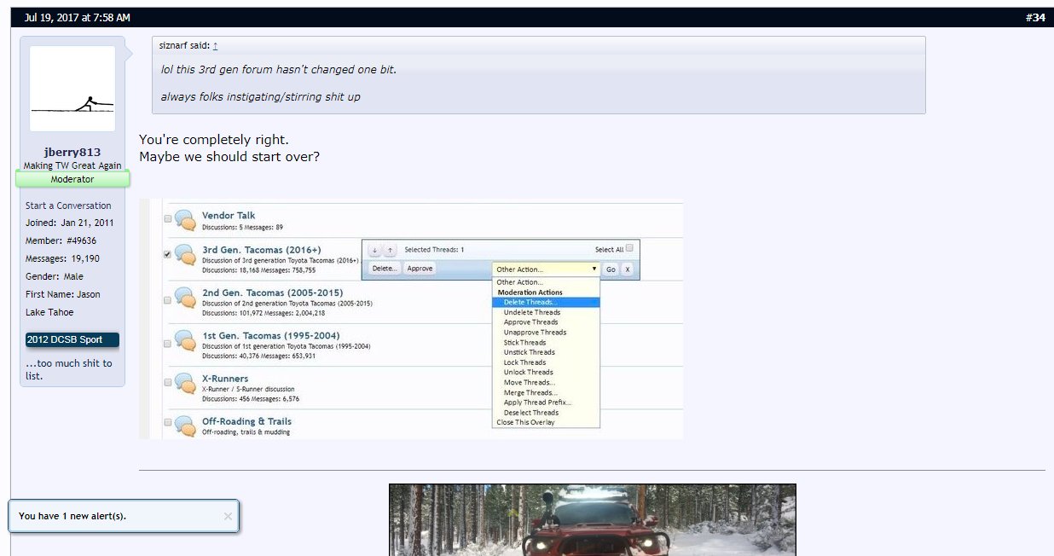The width and height of the screenshot is (1054, 556).
Task: Open the Off-Roading & Trails forum link
Action: [x=246, y=421]
